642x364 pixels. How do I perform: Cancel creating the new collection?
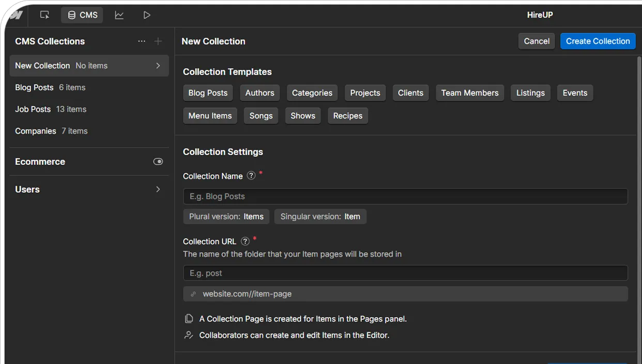[x=536, y=41]
